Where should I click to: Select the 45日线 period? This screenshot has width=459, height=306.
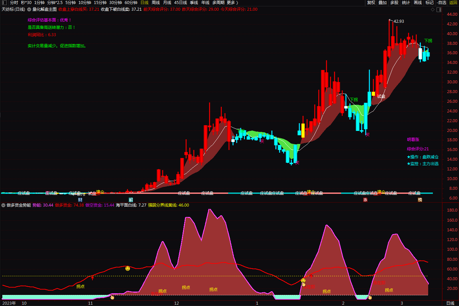pyautogui.click(x=181, y=3)
